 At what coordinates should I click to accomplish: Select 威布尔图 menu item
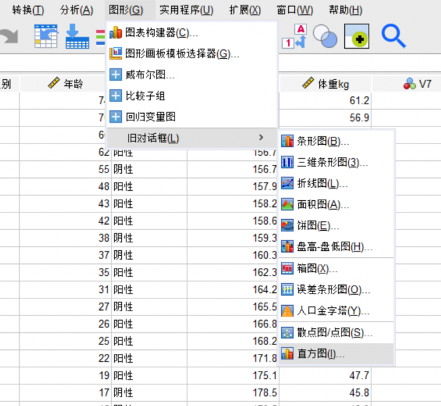[x=192, y=75]
